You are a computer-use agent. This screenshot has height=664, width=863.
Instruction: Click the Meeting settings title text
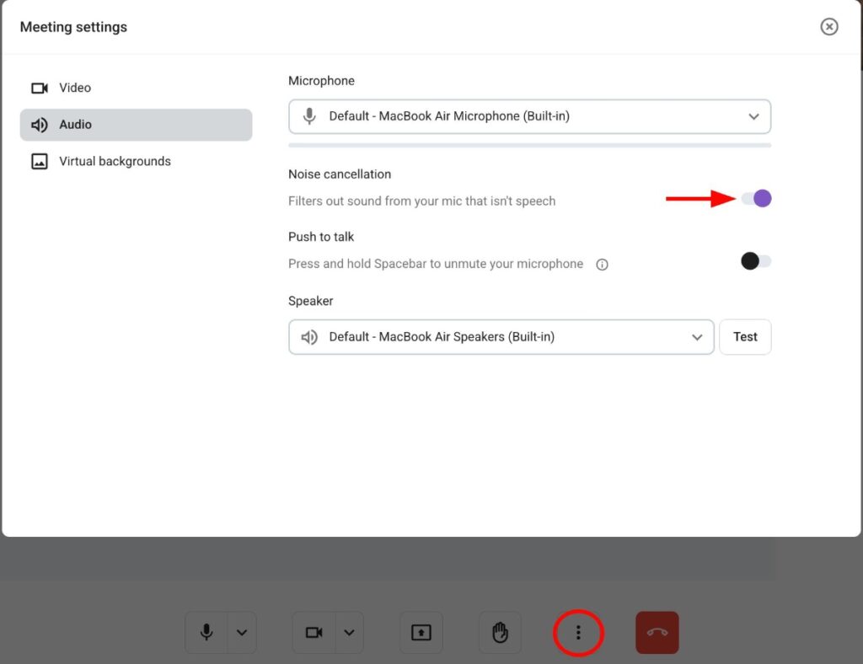(x=73, y=27)
